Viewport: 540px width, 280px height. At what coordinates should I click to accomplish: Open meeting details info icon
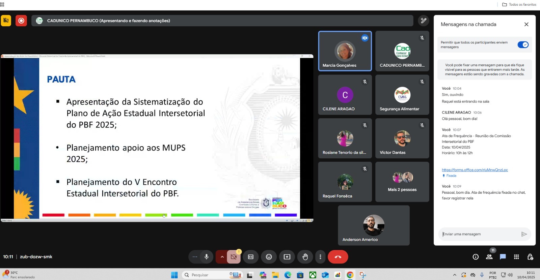click(476, 257)
